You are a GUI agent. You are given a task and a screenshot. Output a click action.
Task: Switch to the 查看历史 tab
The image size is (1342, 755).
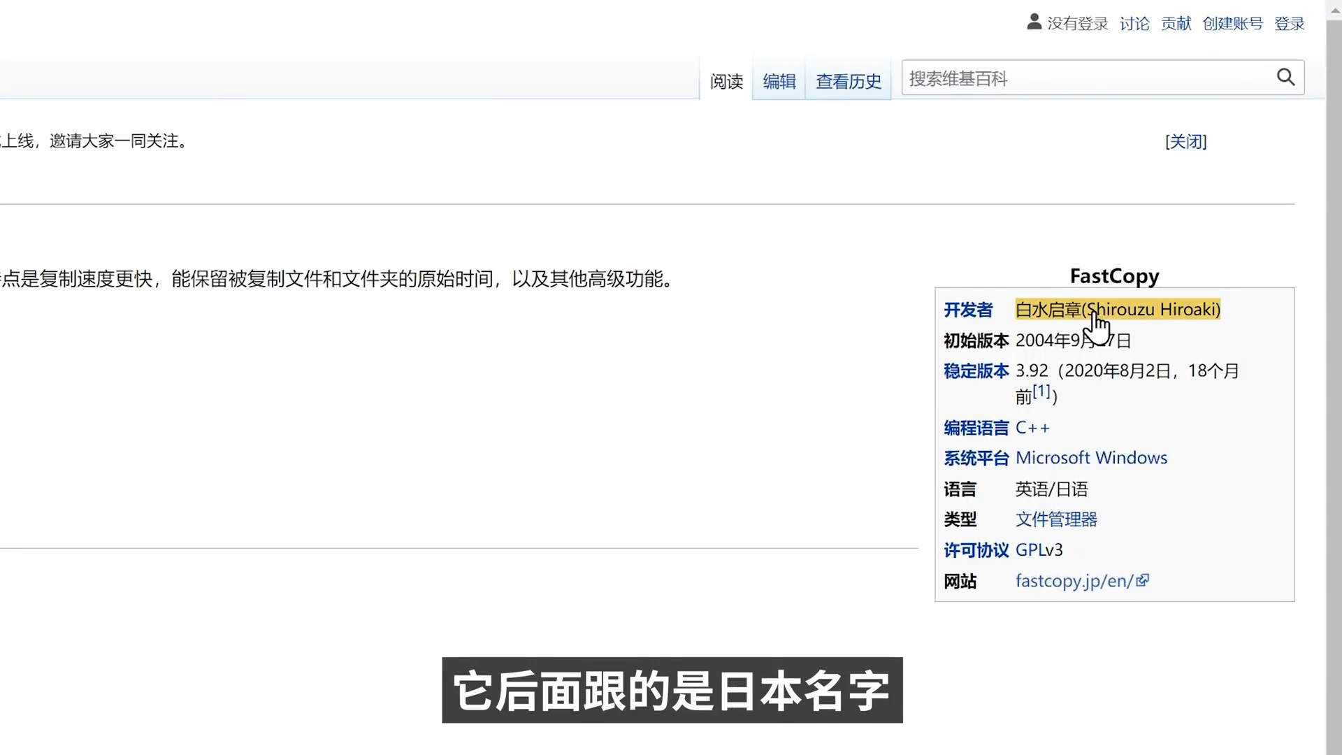click(x=848, y=82)
